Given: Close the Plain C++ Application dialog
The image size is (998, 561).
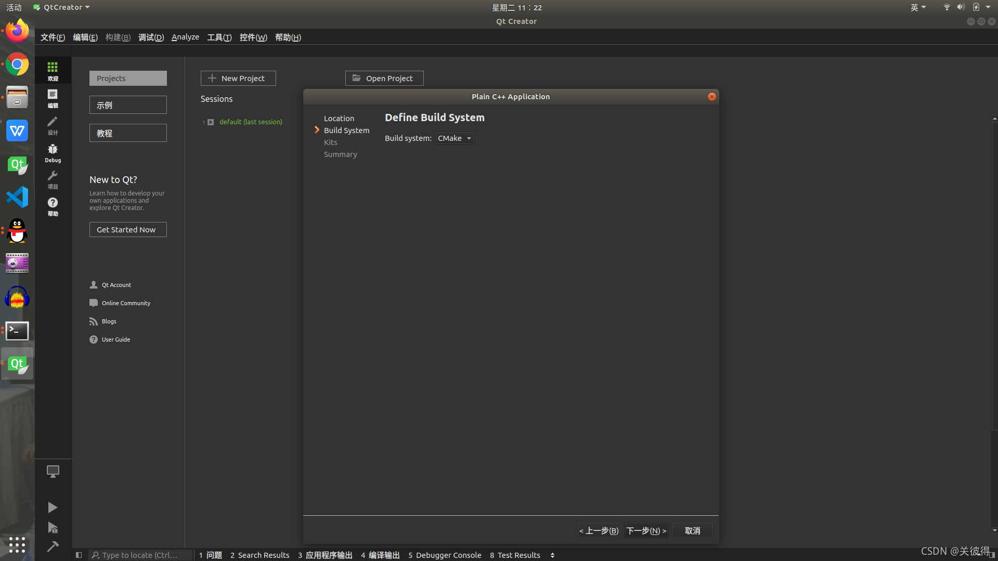Looking at the screenshot, I should [x=712, y=97].
